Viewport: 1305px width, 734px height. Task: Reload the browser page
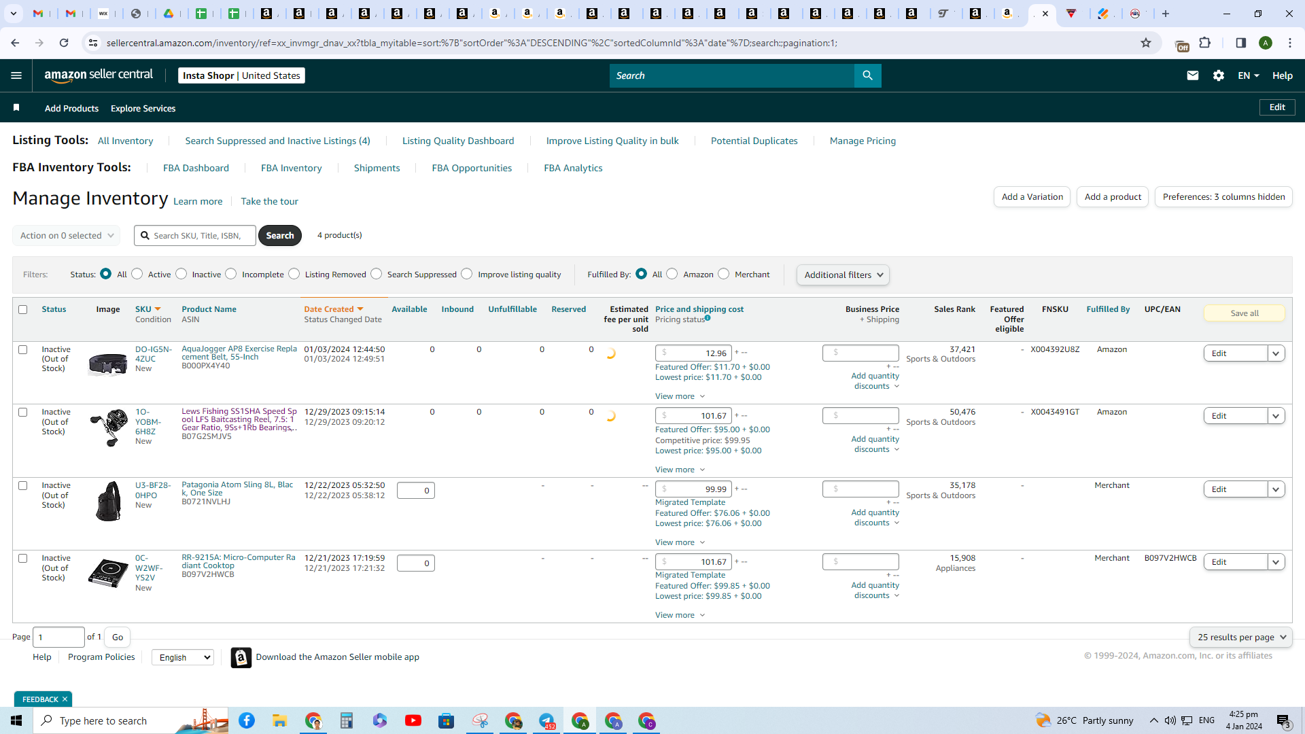(64, 43)
